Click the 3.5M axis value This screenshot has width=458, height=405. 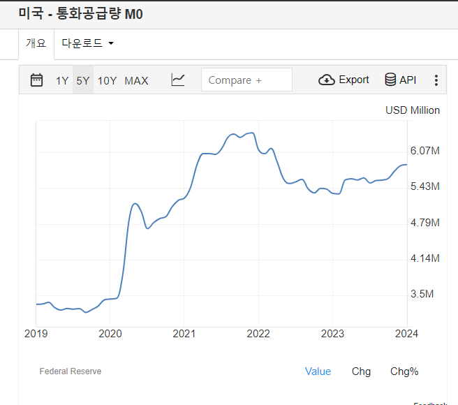[422, 294]
